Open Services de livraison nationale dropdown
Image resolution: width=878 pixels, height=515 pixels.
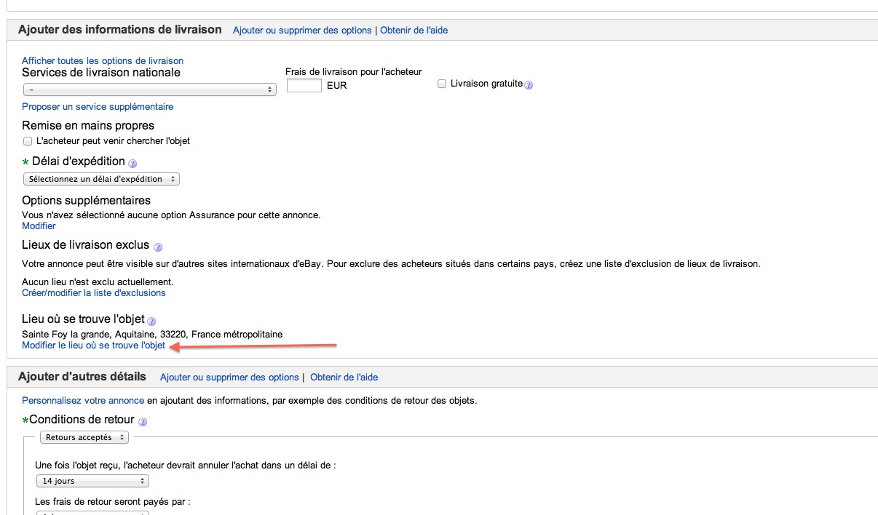pos(149,89)
